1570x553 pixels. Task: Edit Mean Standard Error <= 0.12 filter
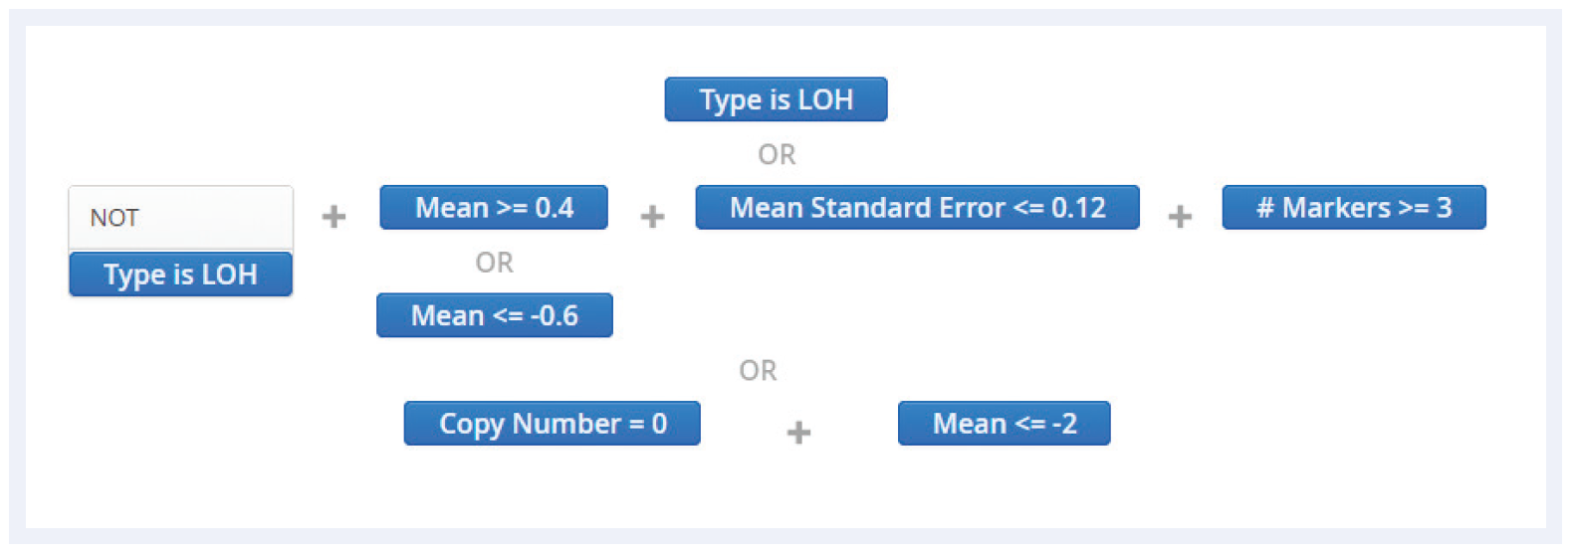(917, 207)
